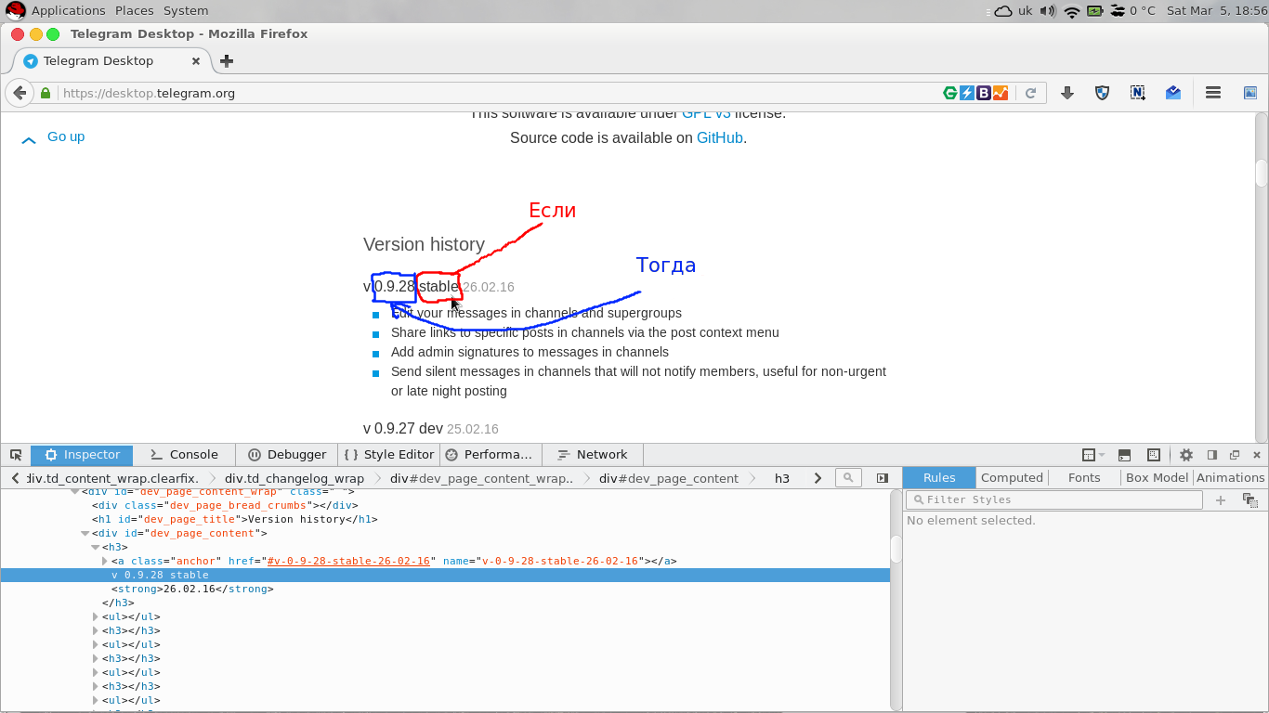
Task: Select the h3 breadcrumb
Action: click(782, 479)
